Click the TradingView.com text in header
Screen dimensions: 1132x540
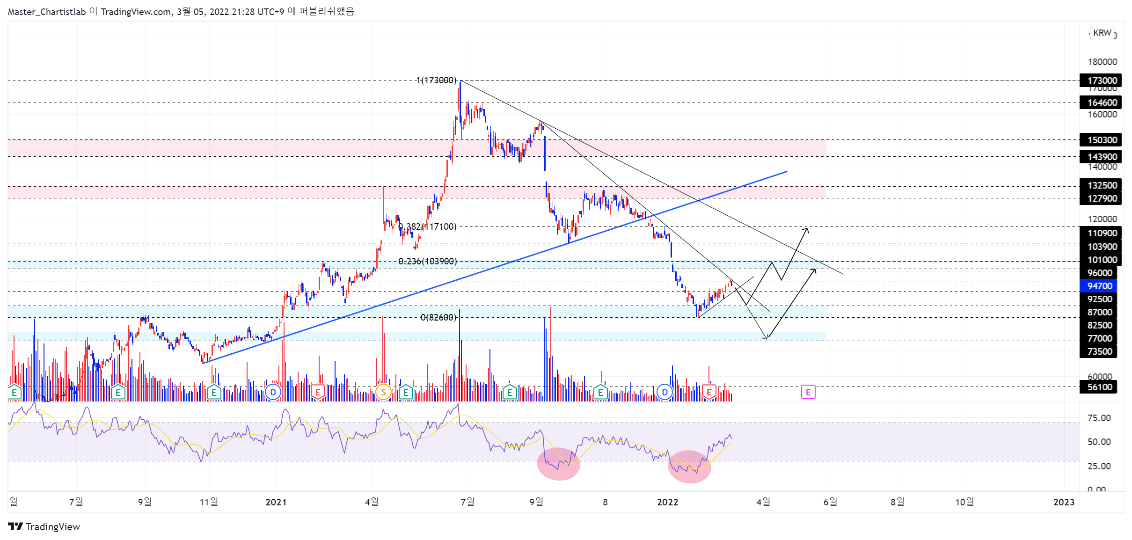click(136, 12)
